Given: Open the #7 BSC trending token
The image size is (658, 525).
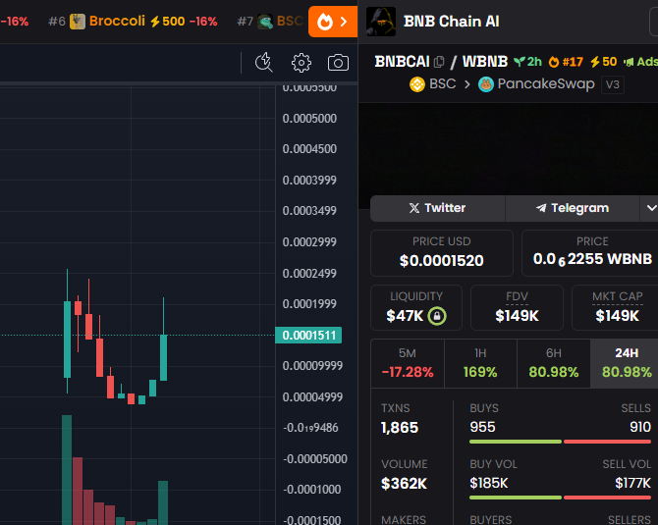Looking at the screenshot, I should point(270,21).
